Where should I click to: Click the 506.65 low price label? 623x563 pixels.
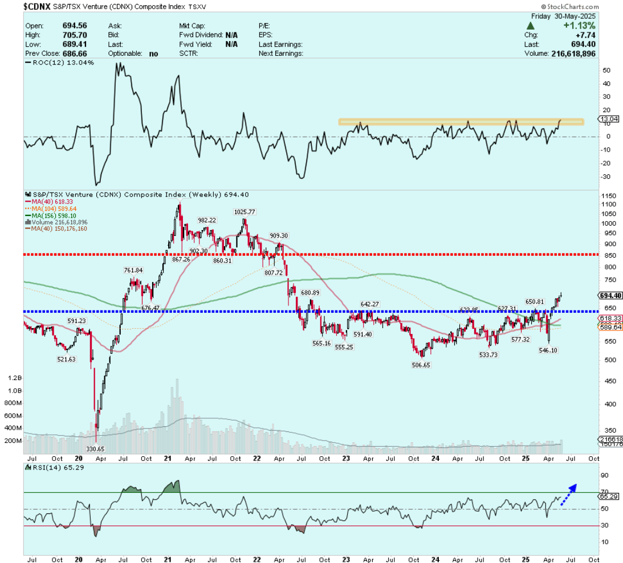click(421, 365)
